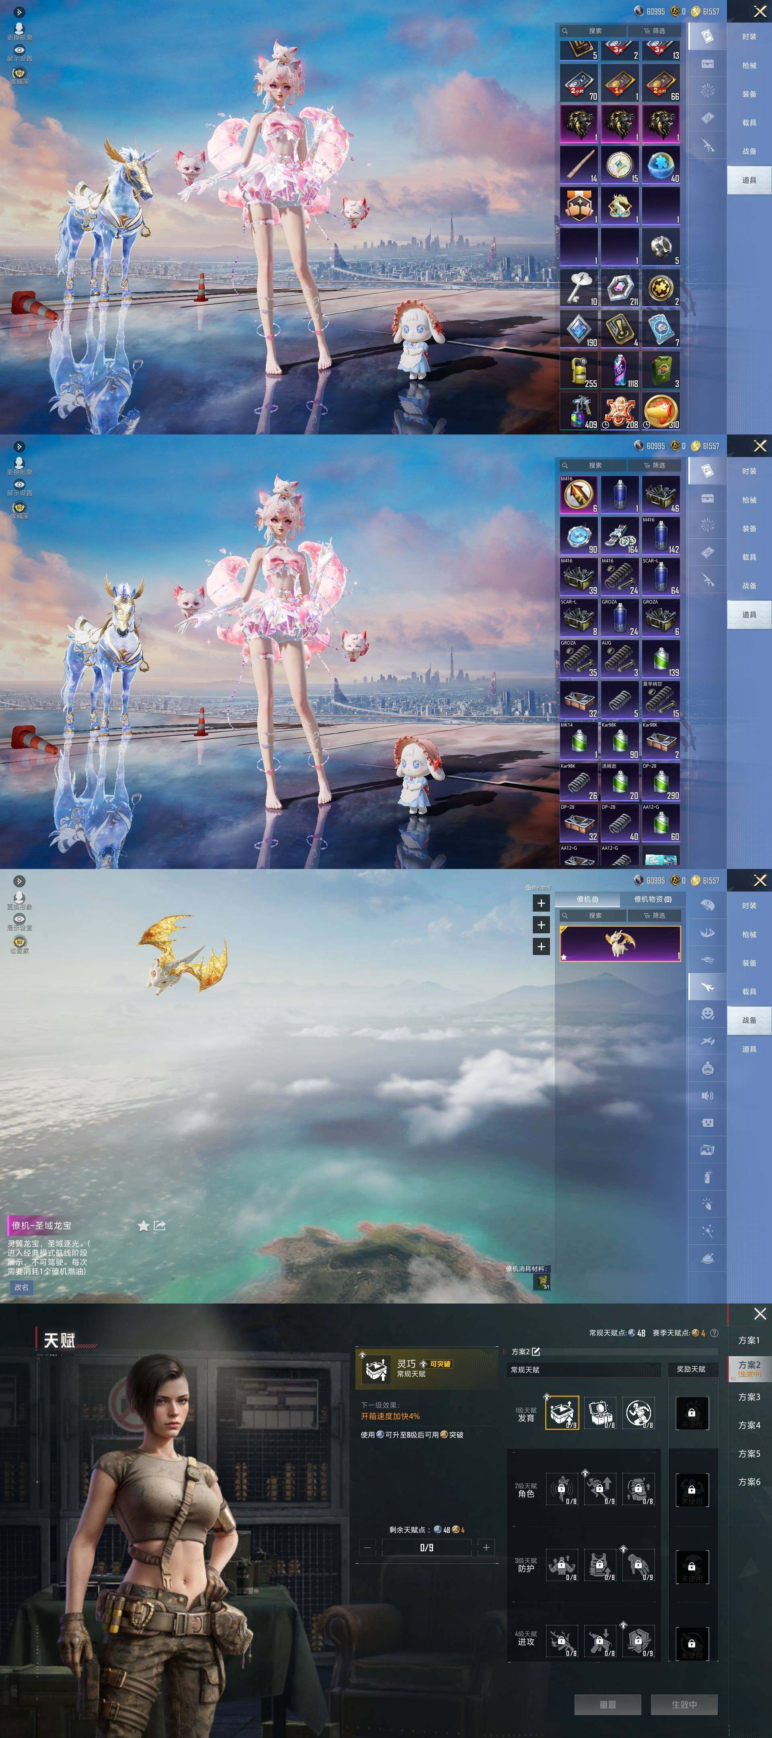This screenshot has height=1738, width=772.
Task: Open the question mark help beside 赛季天赋点
Action: (714, 1333)
